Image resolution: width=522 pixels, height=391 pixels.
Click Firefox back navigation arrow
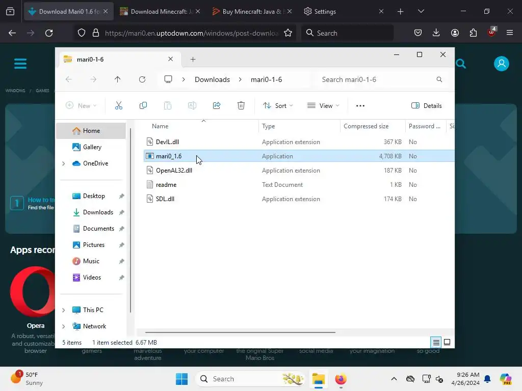click(x=12, y=33)
